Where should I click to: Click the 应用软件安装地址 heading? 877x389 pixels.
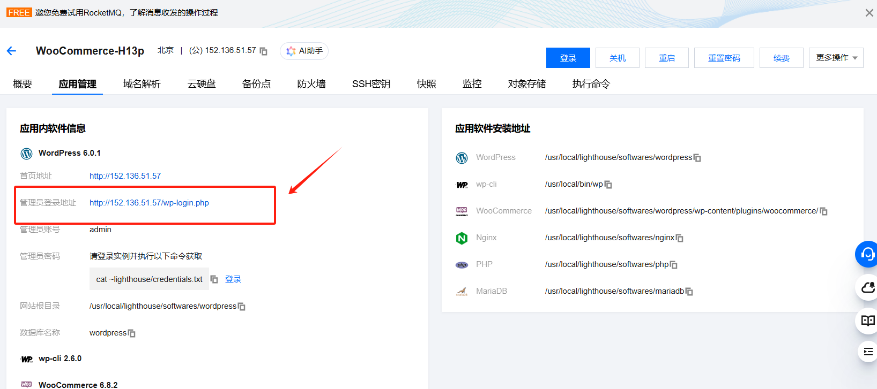[x=493, y=128]
